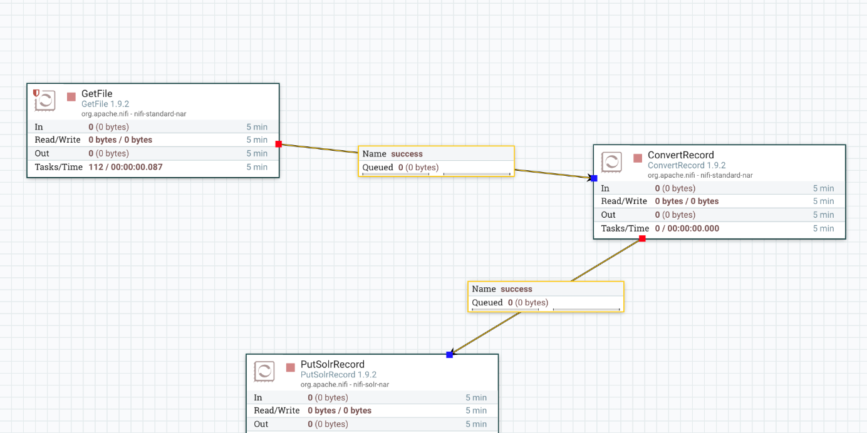
Task: Select the GetFile processor icon
Action: pos(44,100)
